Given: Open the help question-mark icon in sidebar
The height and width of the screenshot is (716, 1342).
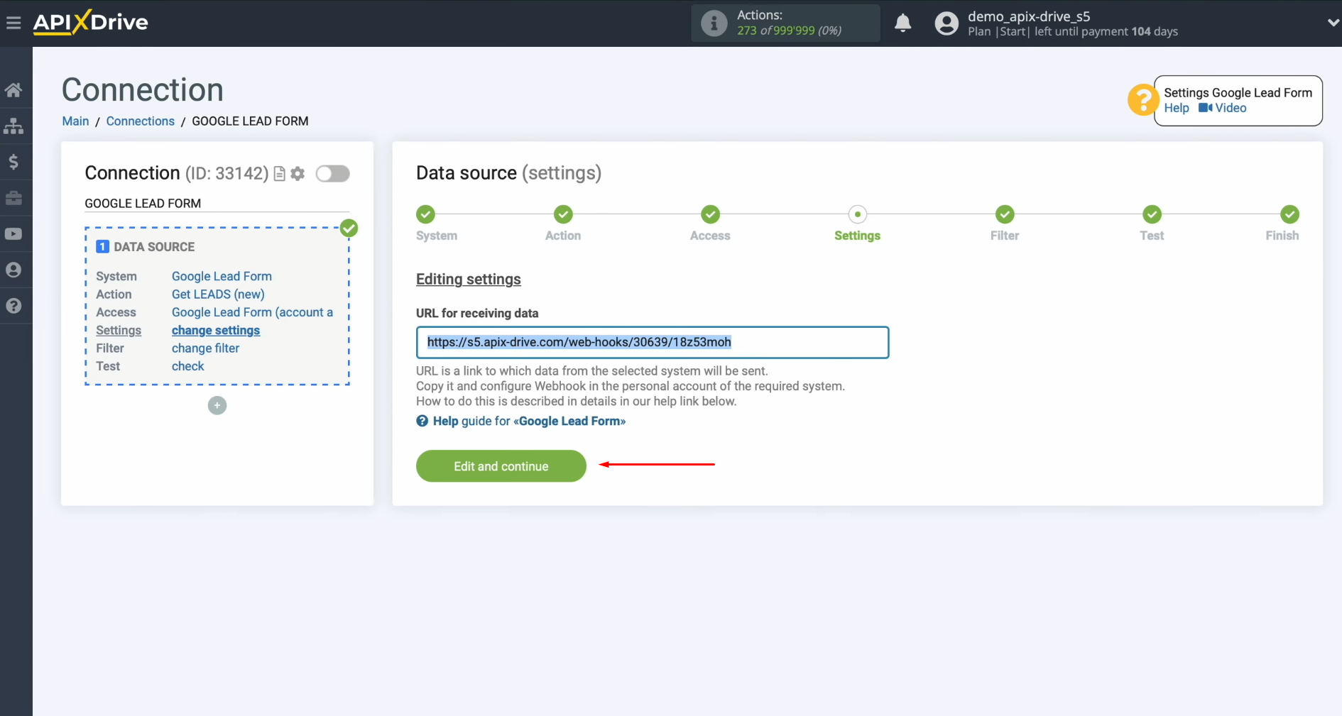Looking at the screenshot, I should 14,305.
